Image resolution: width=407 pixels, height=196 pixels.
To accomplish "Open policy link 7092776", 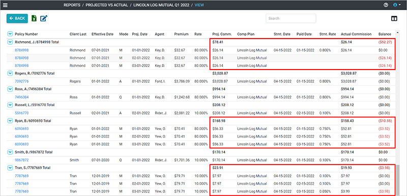I will (22, 81).
